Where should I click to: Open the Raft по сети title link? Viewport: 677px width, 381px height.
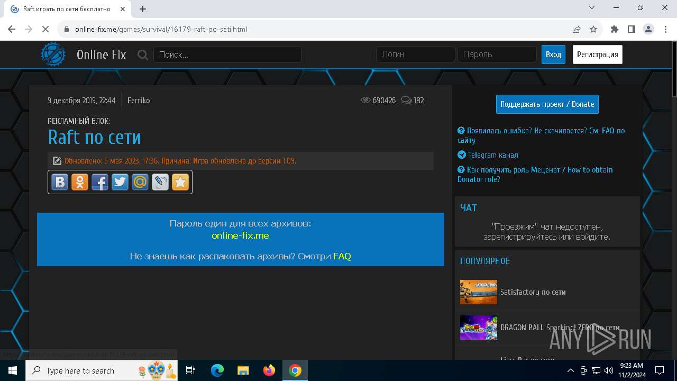[x=94, y=138]
